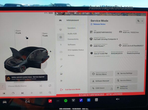Screen dimensions: 148x110
Task: Open the wrench tools sidebar icon
Action: pos(61,66)
